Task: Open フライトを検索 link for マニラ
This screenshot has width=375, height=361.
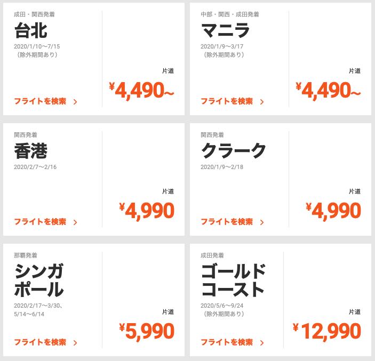Action: (227, 101)
